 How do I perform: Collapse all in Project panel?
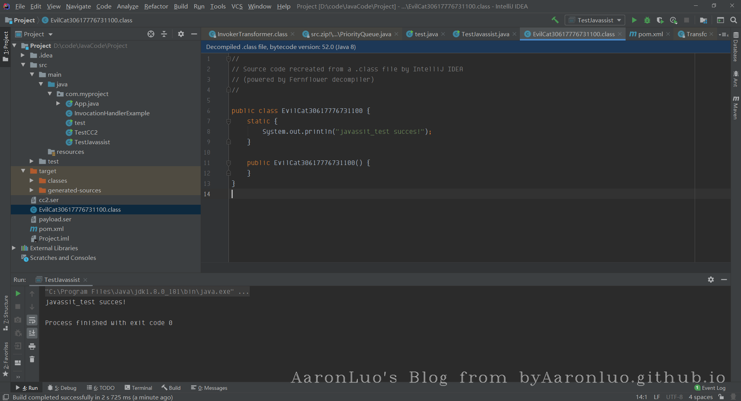pos(164,34)
